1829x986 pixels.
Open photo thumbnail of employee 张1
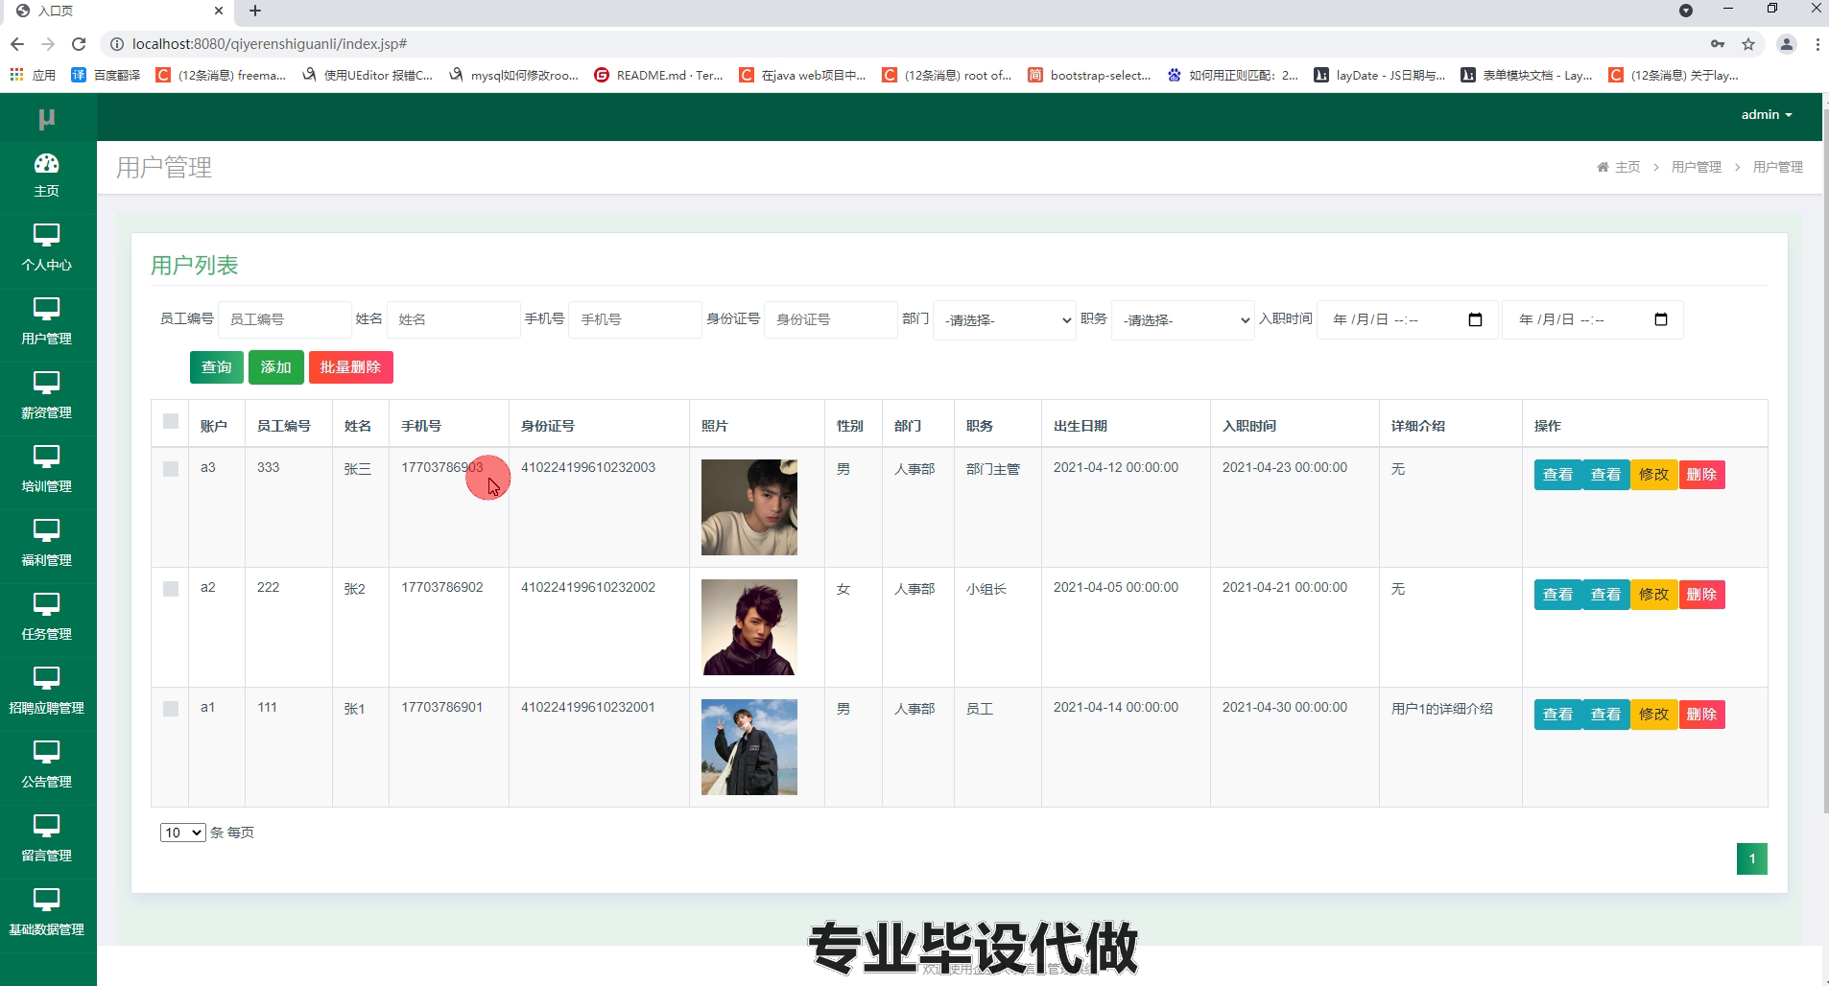(749, 747)
